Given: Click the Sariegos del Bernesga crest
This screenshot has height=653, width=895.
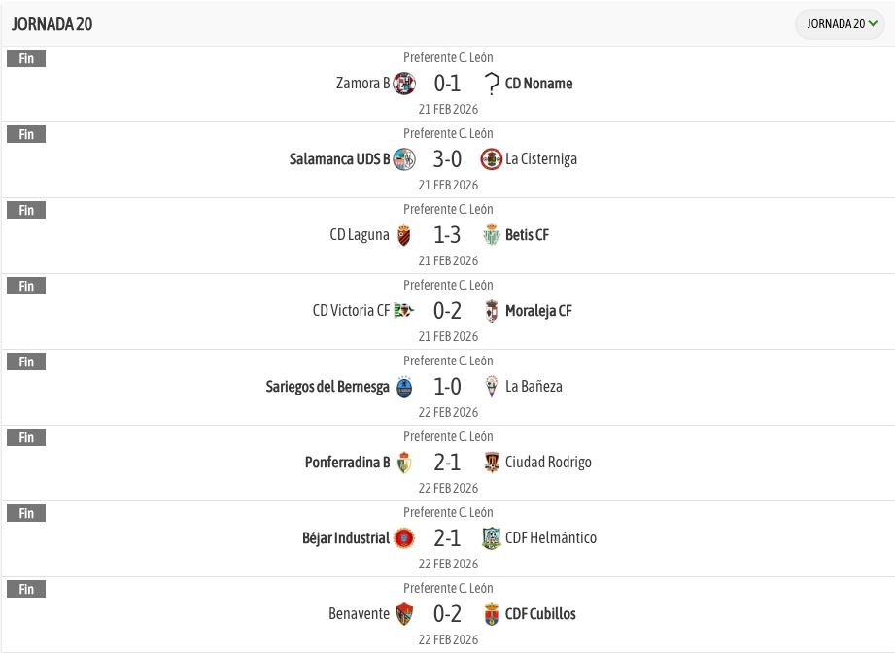Looking at the screenshot, I should [404, 387].
